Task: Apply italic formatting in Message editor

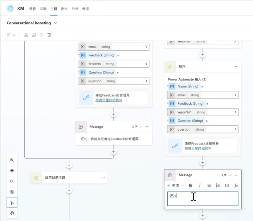Action: [x=200, y=185]
